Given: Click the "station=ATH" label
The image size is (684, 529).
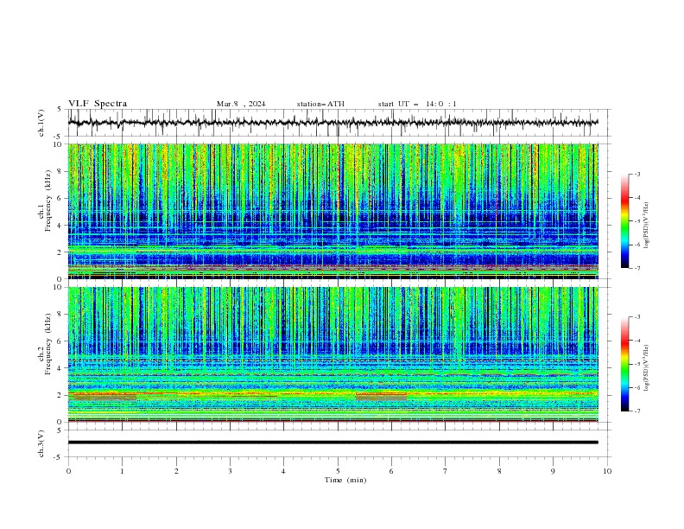Looking at the screenshot, I should point(320,104).
